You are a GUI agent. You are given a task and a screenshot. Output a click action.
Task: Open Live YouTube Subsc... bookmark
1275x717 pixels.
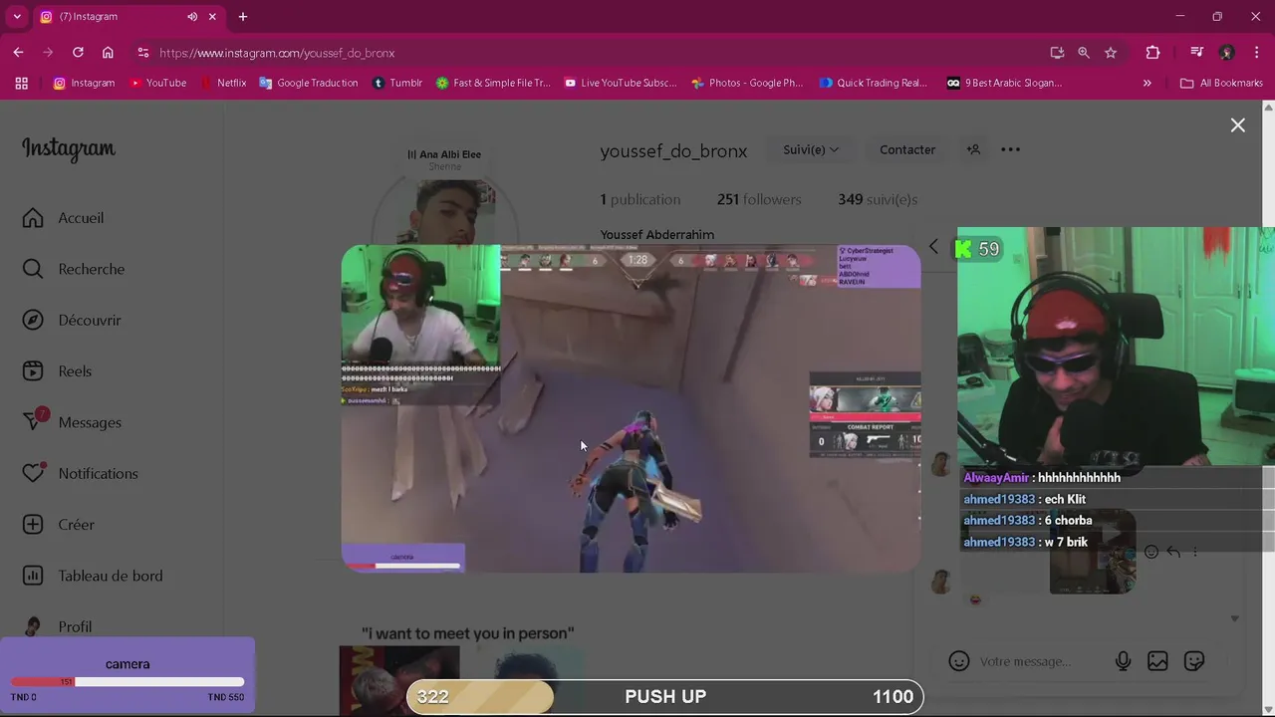(x=621, y=83)
